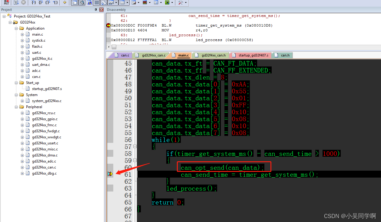The height and width of the screenshot is (222, 381).
Task: Expand main.c in the project tree
Action: [22, 34]
